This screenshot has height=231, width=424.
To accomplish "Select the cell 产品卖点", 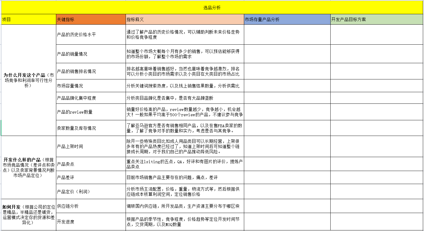I will click(91, 164).
